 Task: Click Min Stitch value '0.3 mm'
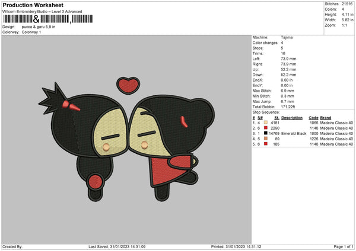(287, 96)
